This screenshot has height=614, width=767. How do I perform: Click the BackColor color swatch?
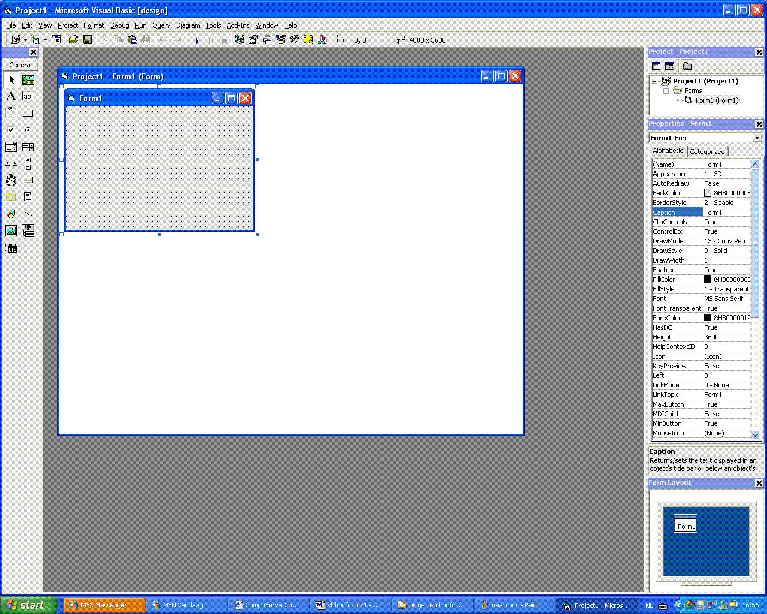tap(708, 193)
